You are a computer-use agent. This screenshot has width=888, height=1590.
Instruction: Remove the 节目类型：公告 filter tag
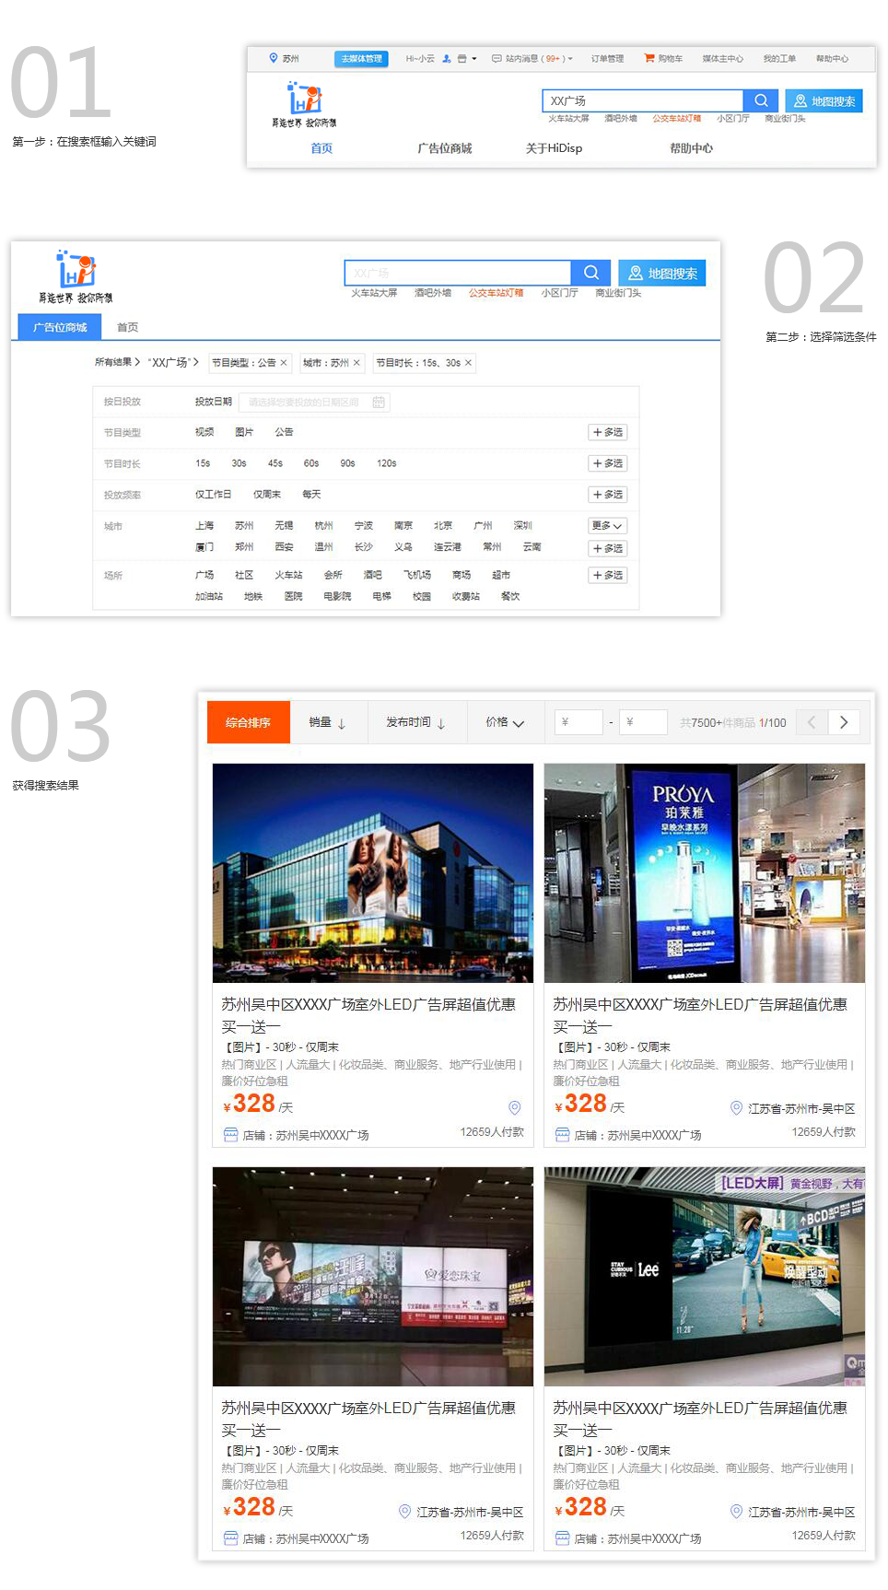pyautogui.click(x=284, y=363)
